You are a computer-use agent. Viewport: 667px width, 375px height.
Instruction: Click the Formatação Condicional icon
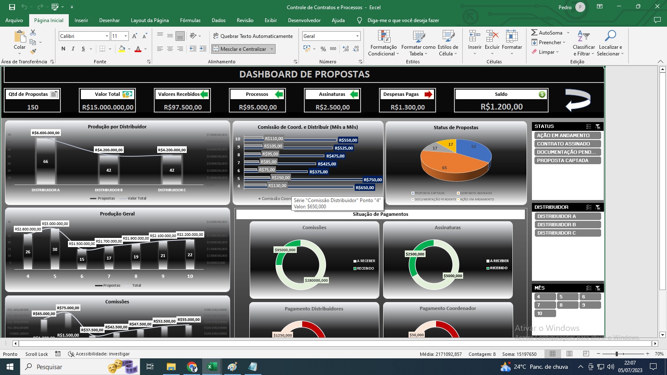click(384, 37)
